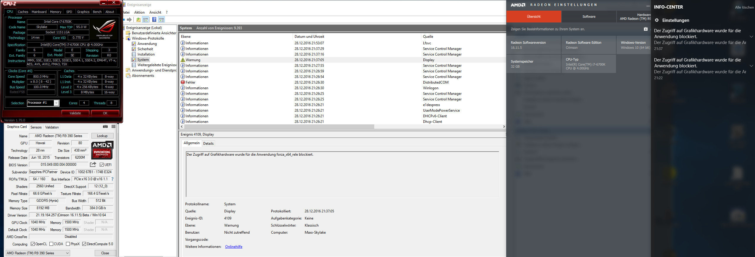This screenshot has width=755, height=257.
Task: Click the AMD Radeon Graphics logo in GPU-Z
Action: (102, 150)
